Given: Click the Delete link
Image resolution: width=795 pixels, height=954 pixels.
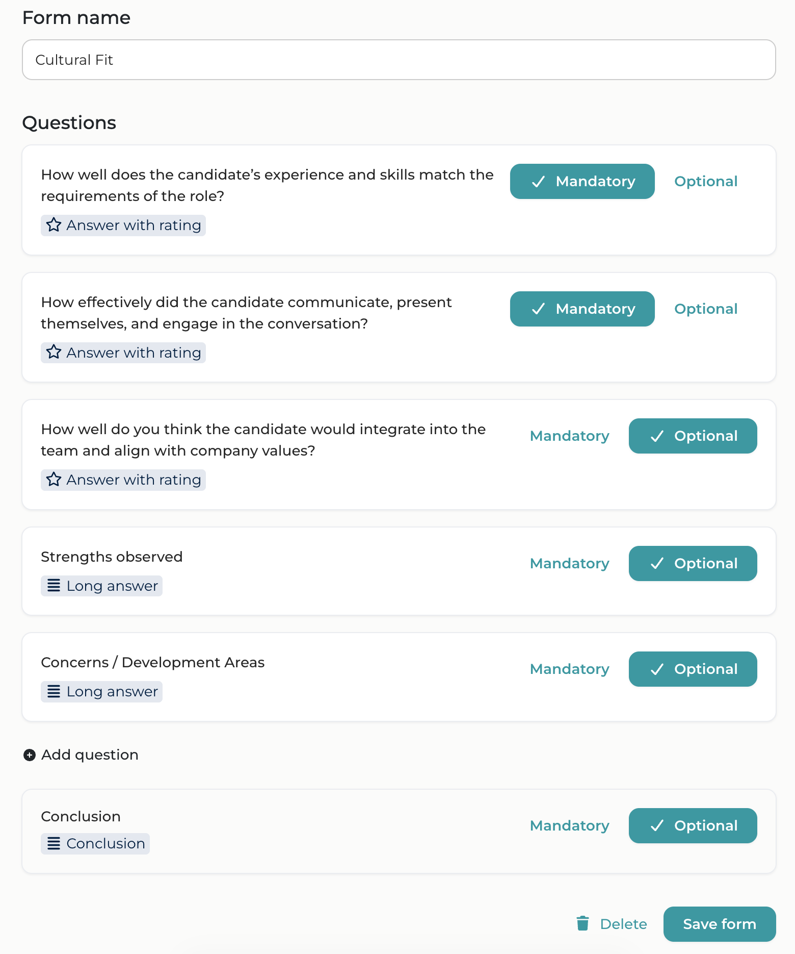Looking at the screenshot, I should tap(624, 924).
